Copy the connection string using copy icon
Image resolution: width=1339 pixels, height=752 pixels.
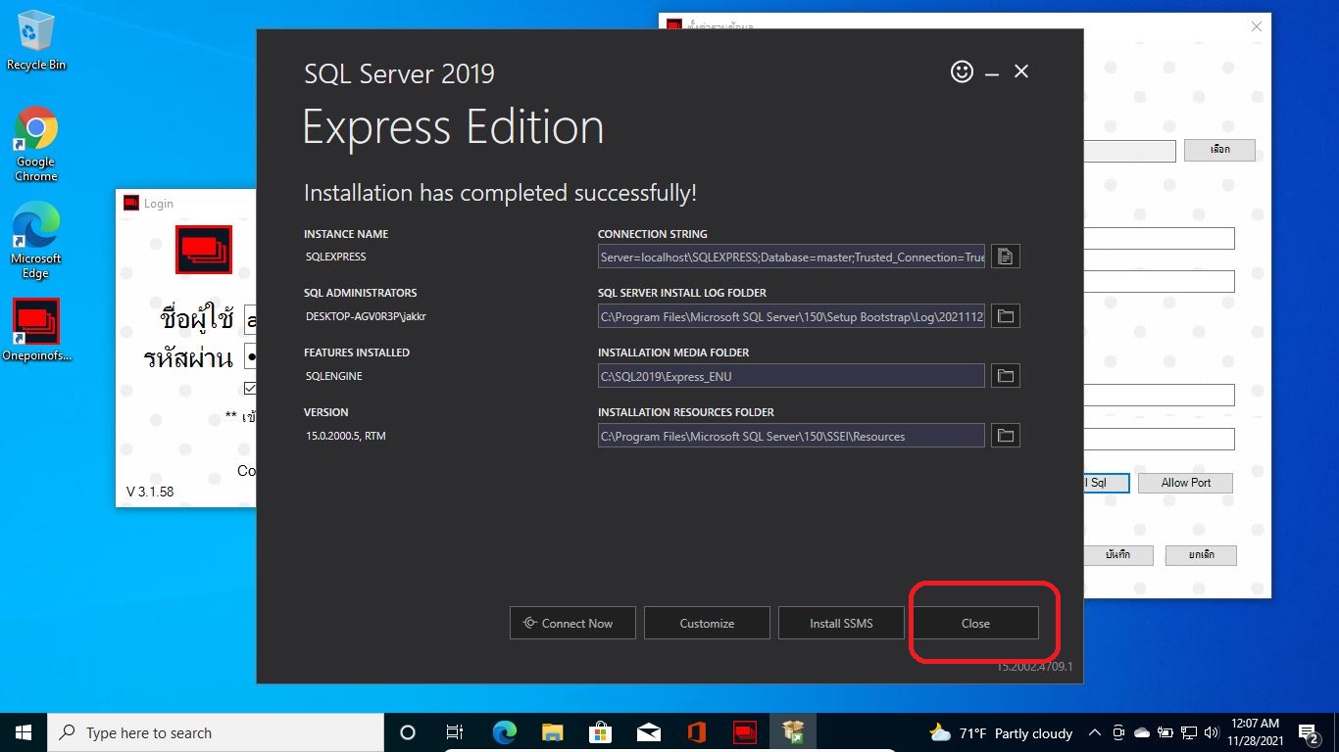[1005, 257]
